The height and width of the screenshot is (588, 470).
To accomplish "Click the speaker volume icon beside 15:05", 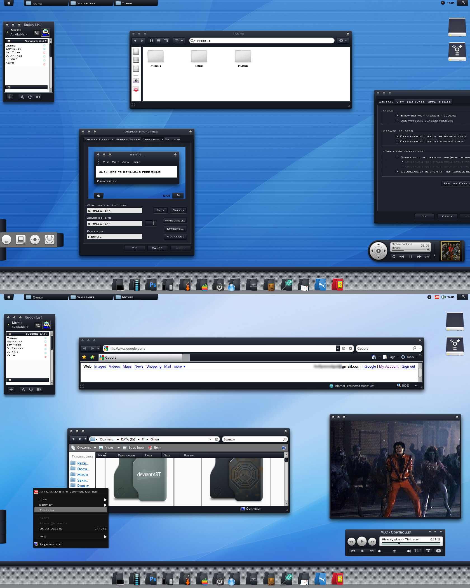I will [443, 297].
